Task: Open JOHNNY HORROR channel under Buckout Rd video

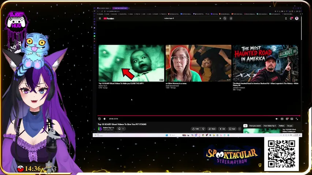Action: pos(239,88)
